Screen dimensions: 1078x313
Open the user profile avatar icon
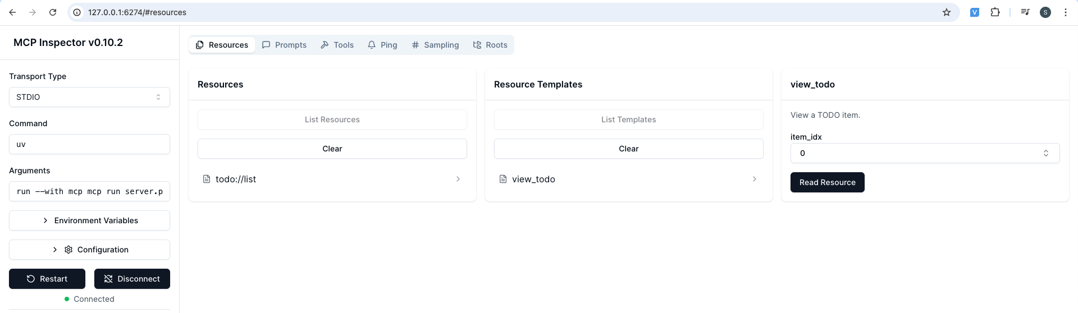pyautogui.click(x=1045, y=12)
